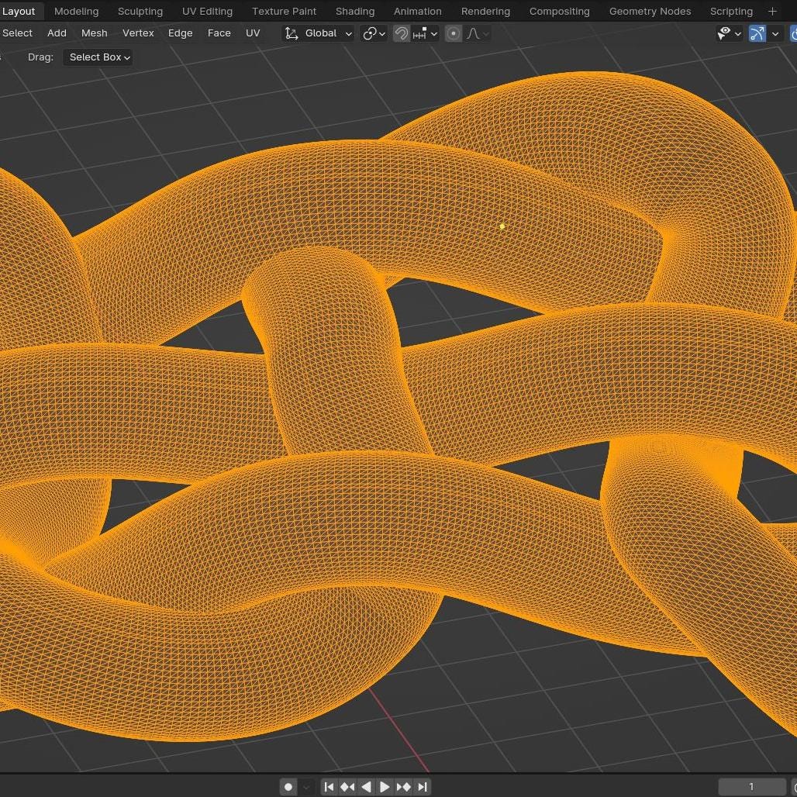This screenshot has height=797, width=797.
Task: Click the selected yellow vertex on the mesh
Action: pyautogui.click(x=502, y=226)
